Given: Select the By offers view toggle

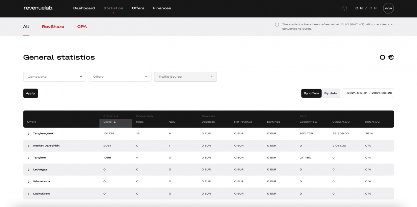Looking at the screenshot, I should pos(311,93).
